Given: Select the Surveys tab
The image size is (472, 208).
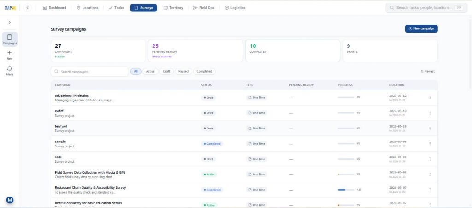Looking at the screenshot, I should click(144, 8).
